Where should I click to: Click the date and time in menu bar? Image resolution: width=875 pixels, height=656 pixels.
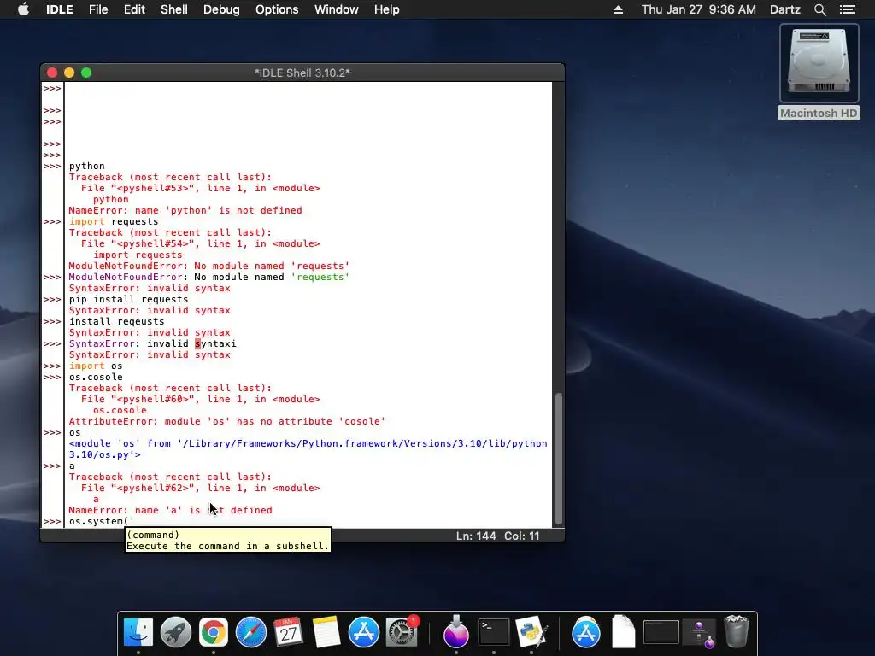[x=699, y=9]
